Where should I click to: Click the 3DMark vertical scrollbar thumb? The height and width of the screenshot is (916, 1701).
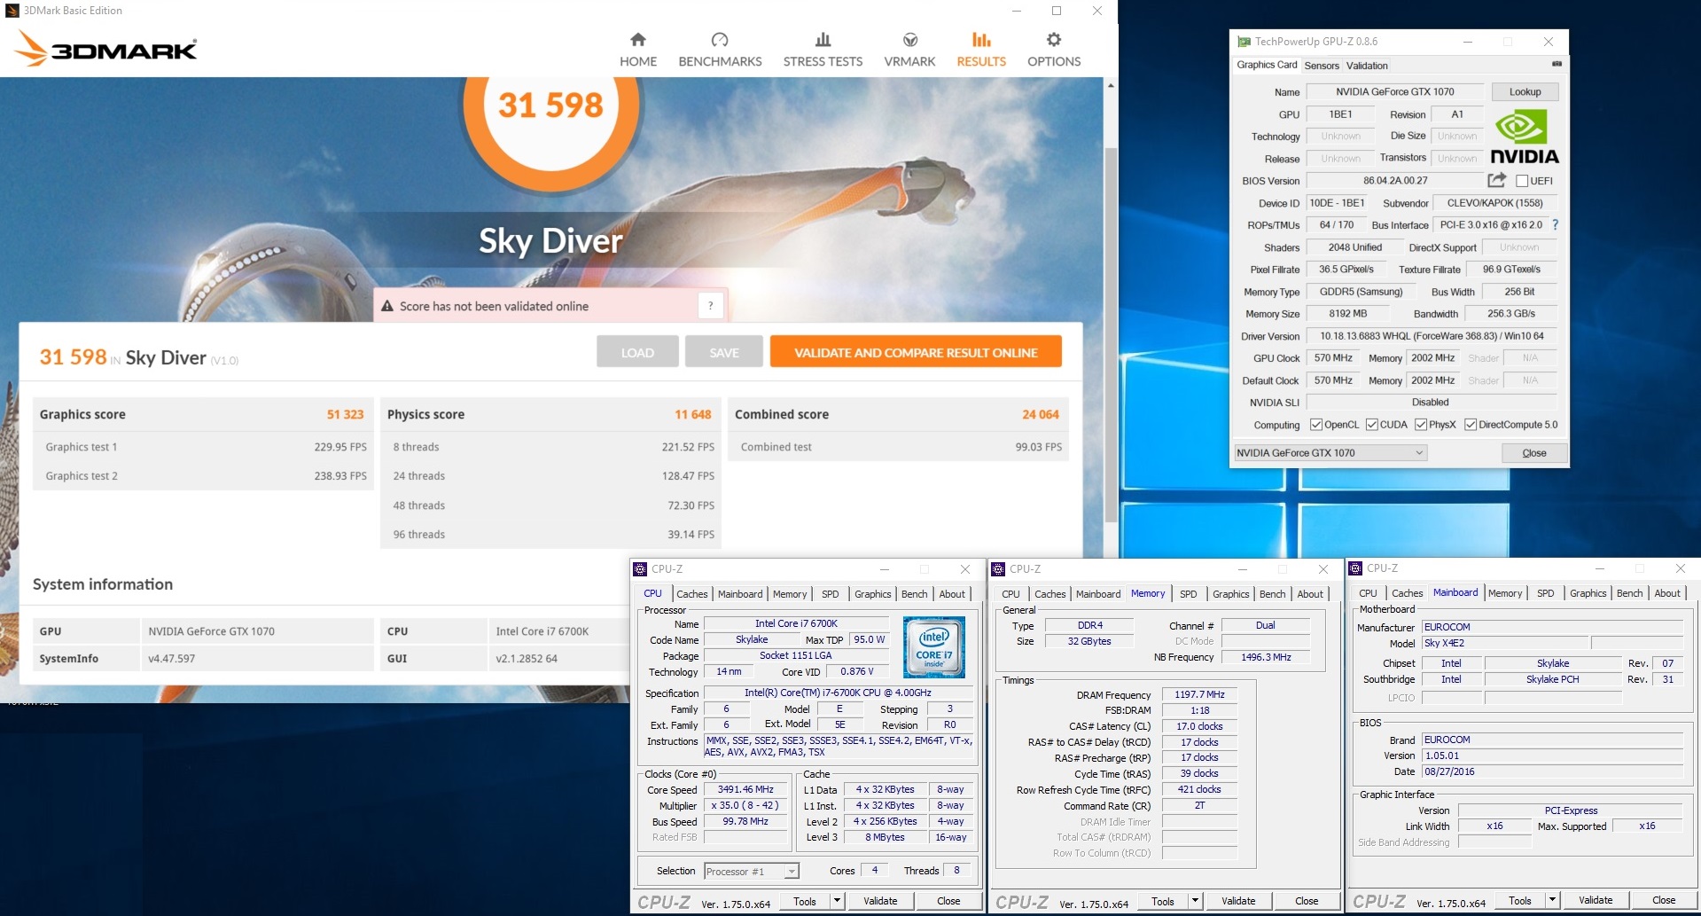click(x=1111, y=337)
